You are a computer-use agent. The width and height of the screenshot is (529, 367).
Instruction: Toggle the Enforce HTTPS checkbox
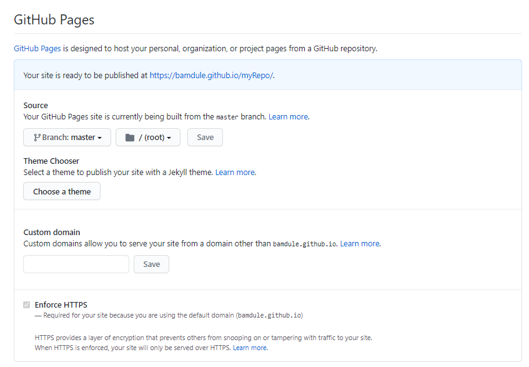(27, 305)
